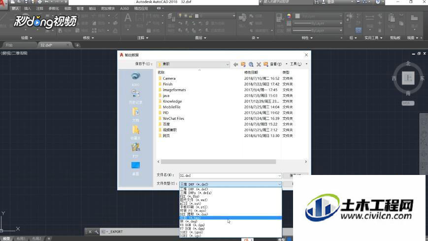
Task: Click the right arrow of the file list scrollbar
Action: click(x=306, y=162)
